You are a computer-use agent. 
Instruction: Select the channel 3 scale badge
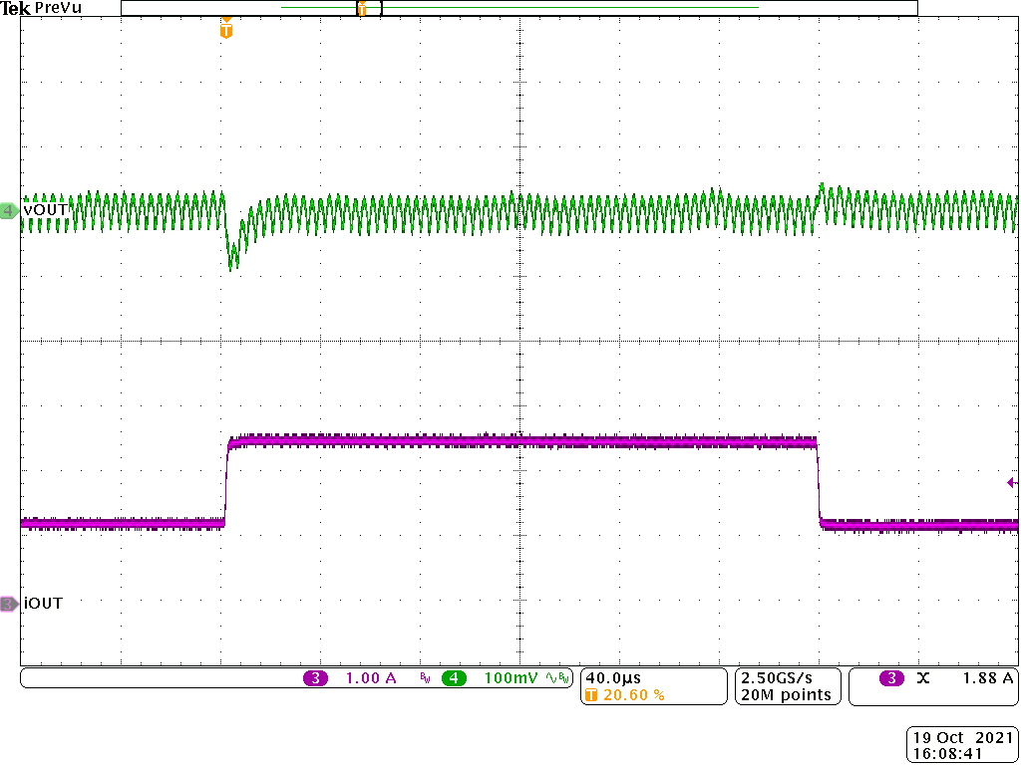click(344, 677)
